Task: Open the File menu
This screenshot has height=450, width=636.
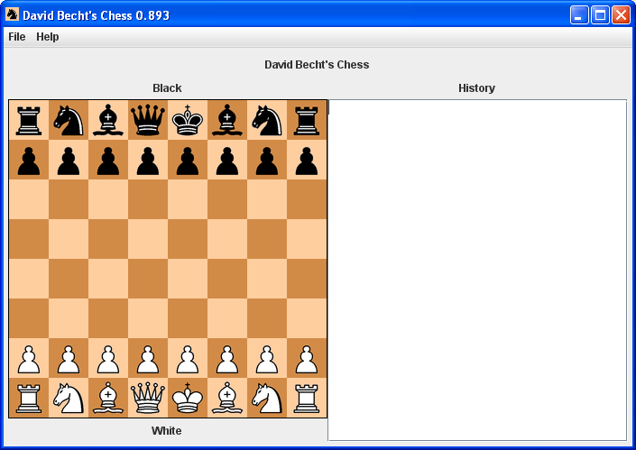Action: click(x=16, y=37)
